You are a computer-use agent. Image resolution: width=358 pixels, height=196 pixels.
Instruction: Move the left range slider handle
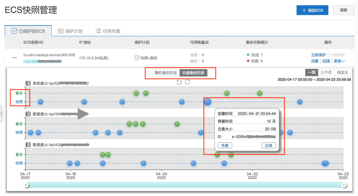(26, 185)
